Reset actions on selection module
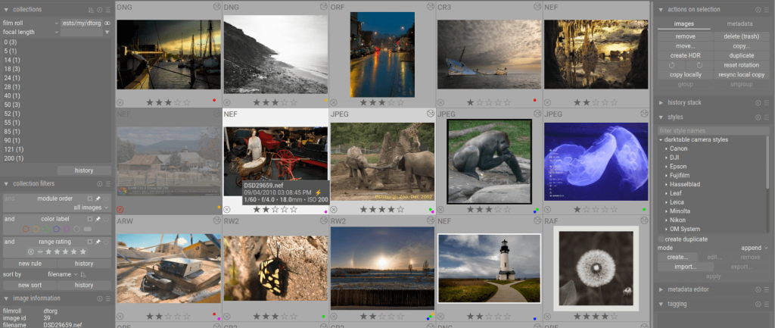Screen dimensions: 775x328 point(758,10)
